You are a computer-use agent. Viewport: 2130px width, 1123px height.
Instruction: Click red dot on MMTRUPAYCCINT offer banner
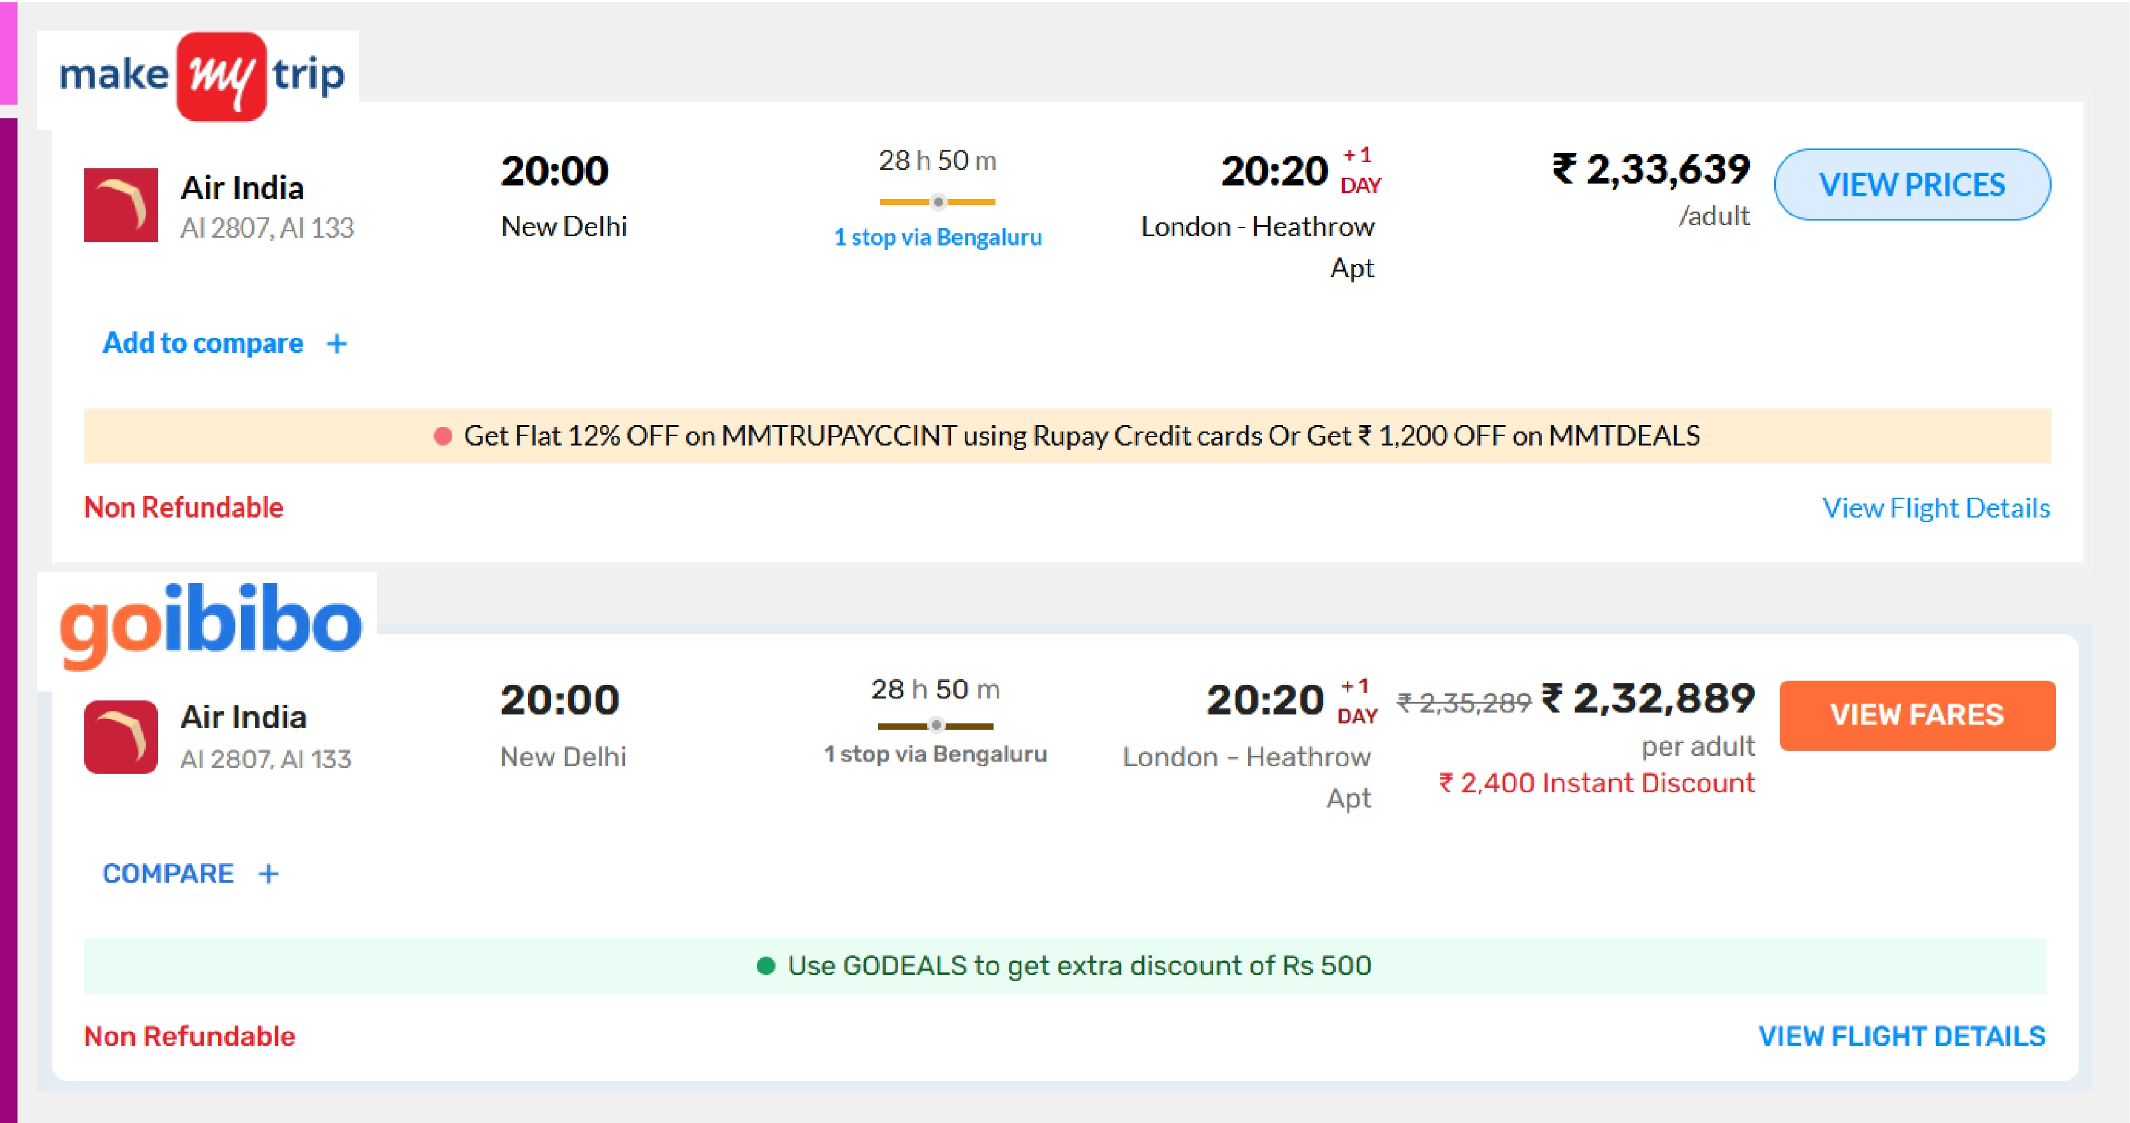(443, 437)
